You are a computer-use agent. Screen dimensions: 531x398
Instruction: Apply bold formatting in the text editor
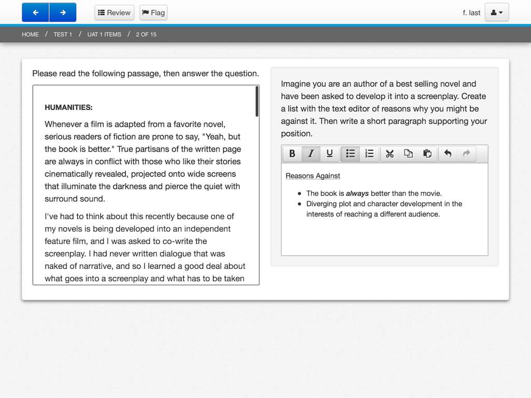[292, 153]
